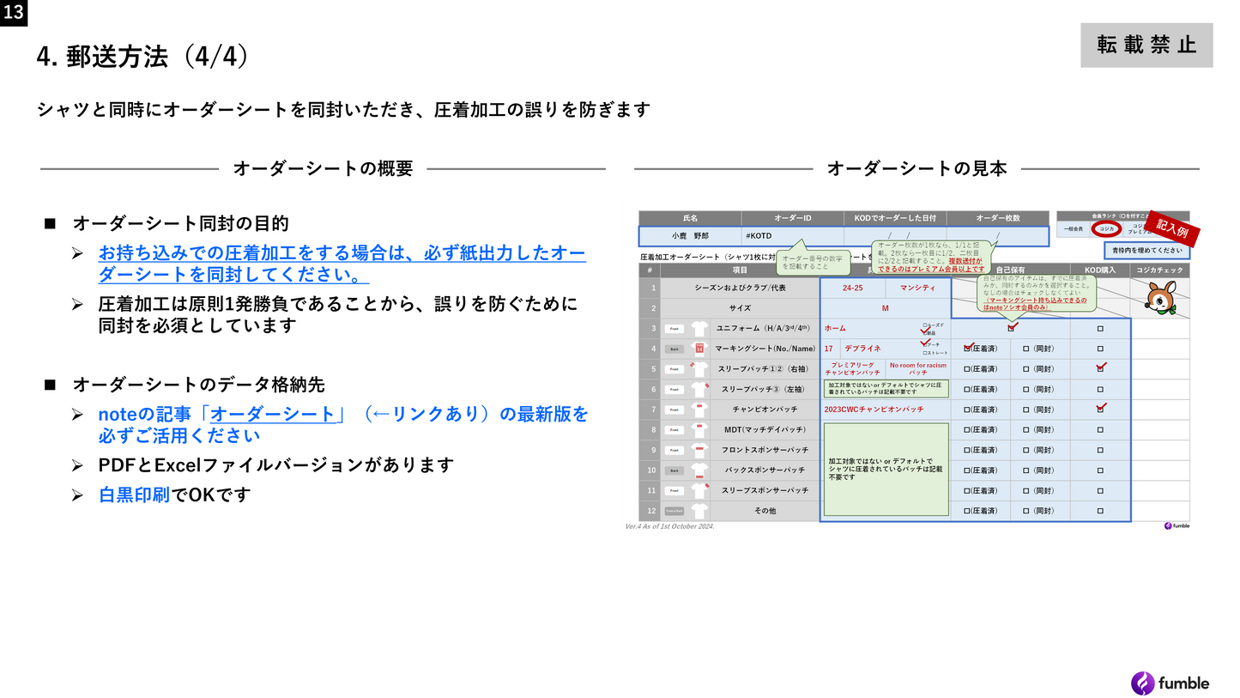The image size is (1240, 698).
Task: Toggle 圧着済 checkbox in マーキングシート row
Action: [x=968, y=348]
